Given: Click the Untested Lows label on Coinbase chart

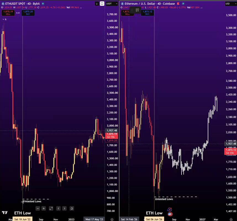Looking at the screenshot, I should [164, 199].
